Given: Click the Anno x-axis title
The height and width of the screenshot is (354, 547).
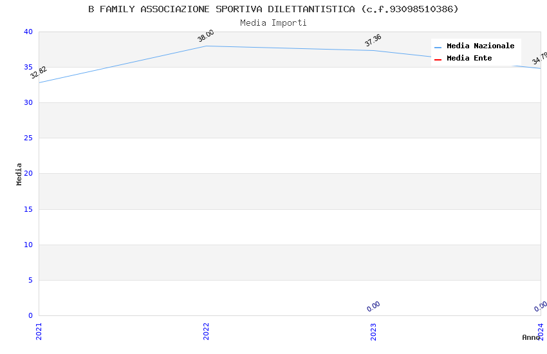Looking at the screenshot, I should 531,337.
